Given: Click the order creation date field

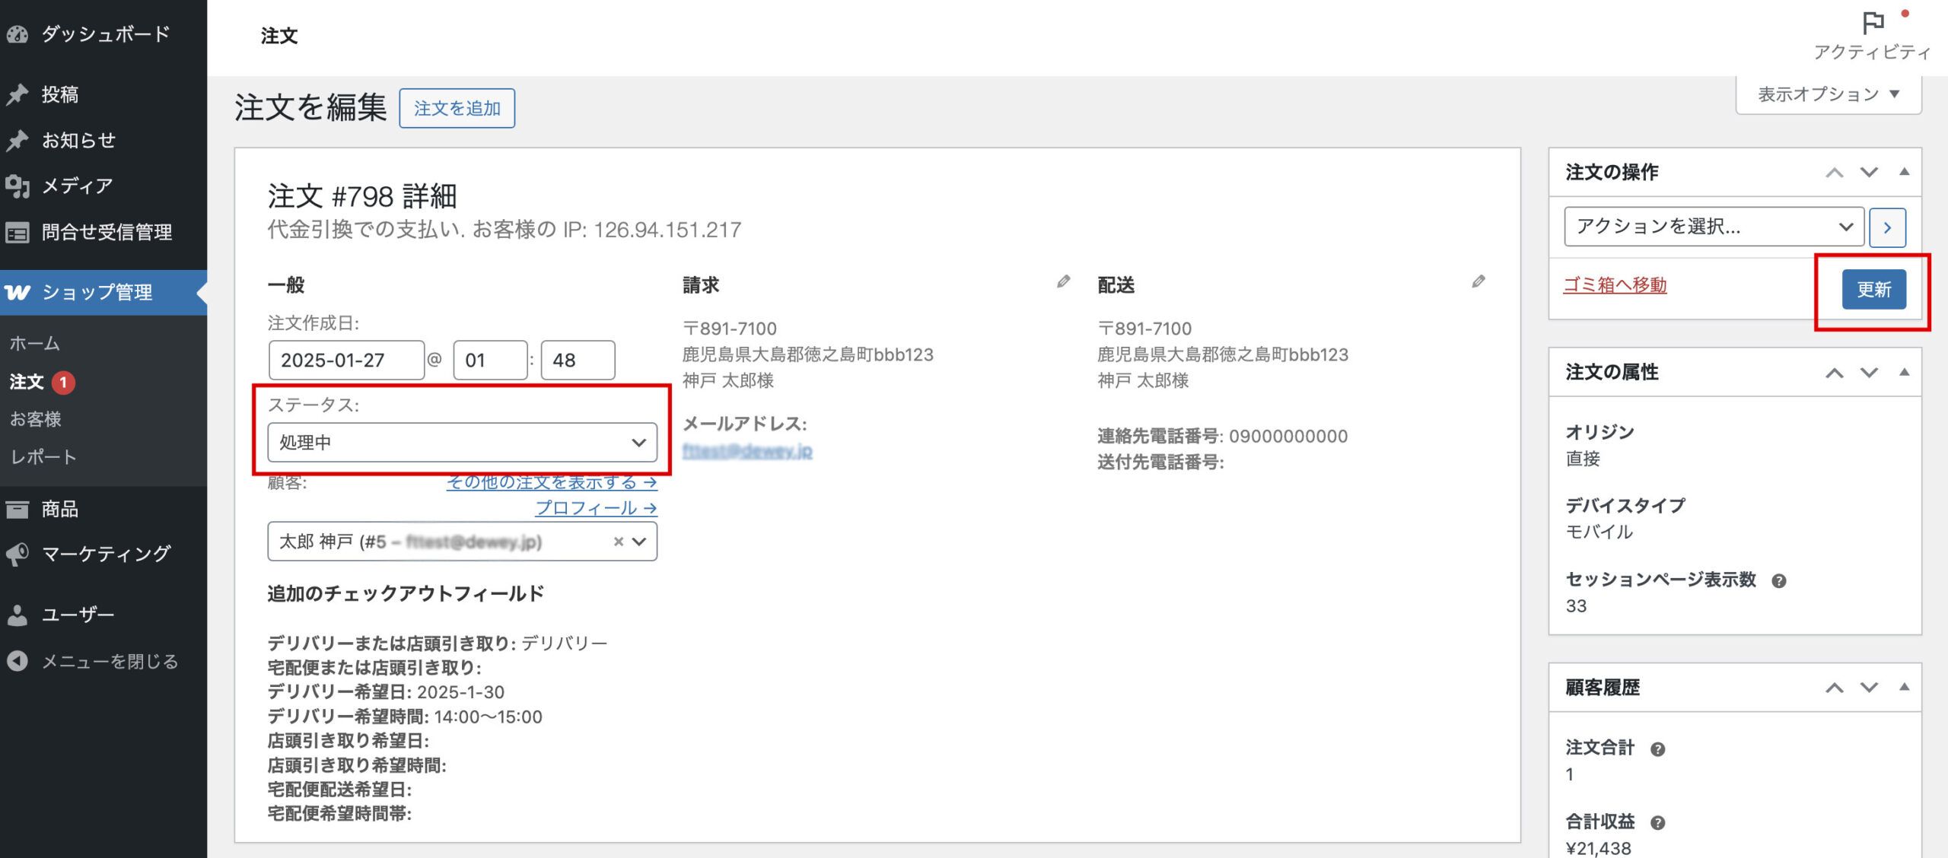Looking at the screenshot, I should pos(345,361).
